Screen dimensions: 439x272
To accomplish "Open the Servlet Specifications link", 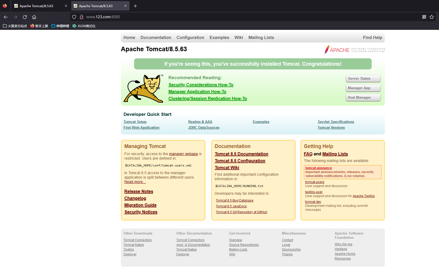I will pos(336,122).
